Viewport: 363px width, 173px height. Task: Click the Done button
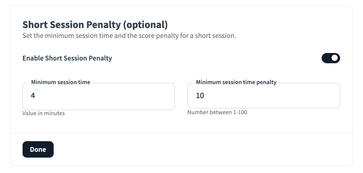[x=38, y=149]
